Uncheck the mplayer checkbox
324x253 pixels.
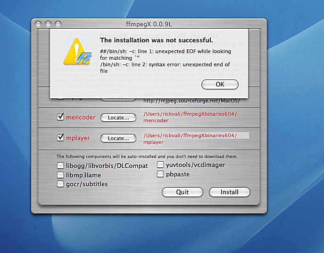(60, 138)
